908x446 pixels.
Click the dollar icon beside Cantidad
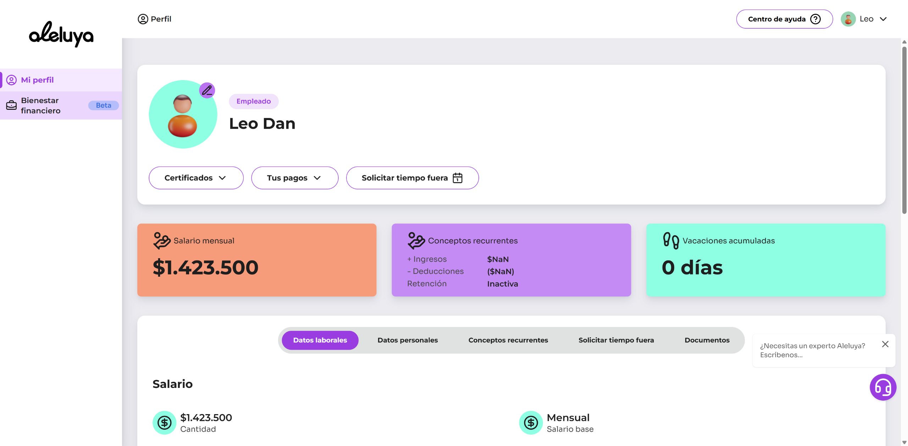[165, 423]
